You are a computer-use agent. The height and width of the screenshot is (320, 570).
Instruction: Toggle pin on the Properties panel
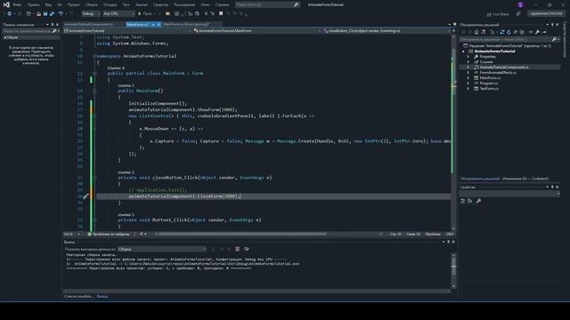552,188
